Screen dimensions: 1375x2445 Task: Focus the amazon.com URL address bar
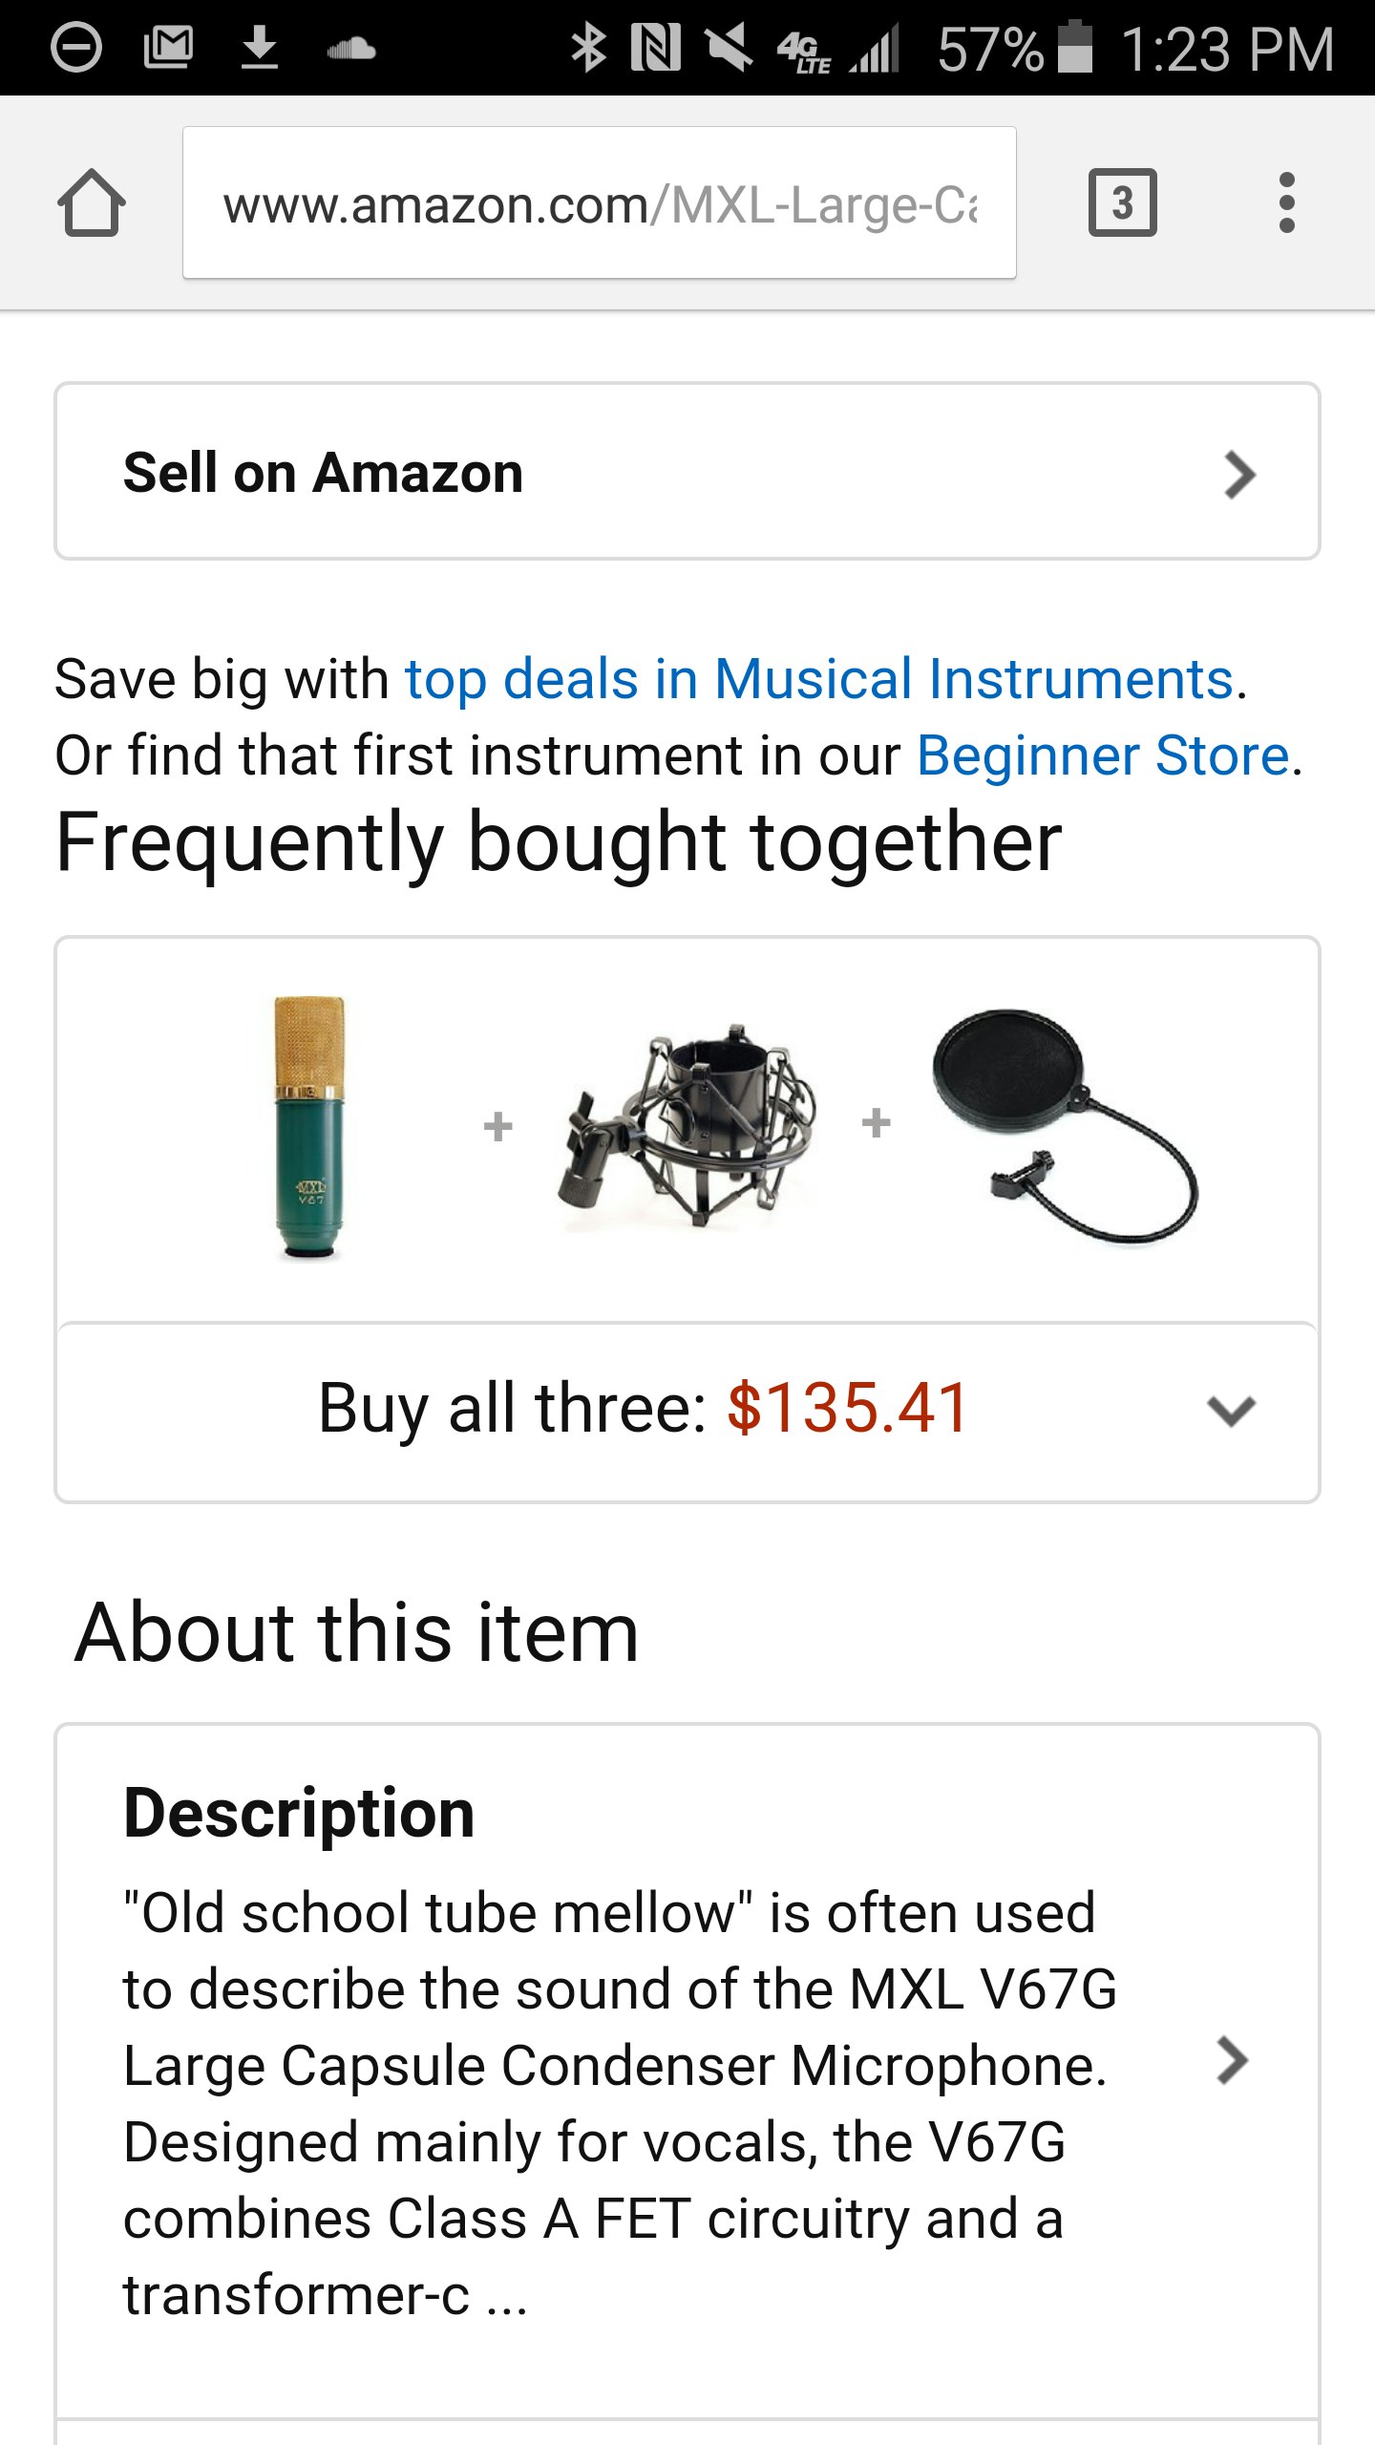click(600, 204)
